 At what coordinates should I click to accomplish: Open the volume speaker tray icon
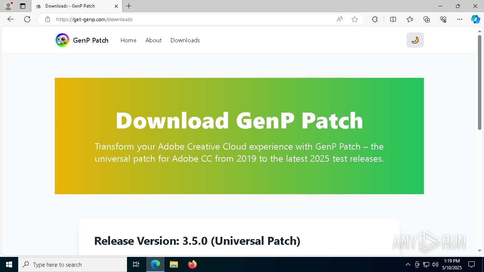(x=435, y=264)
